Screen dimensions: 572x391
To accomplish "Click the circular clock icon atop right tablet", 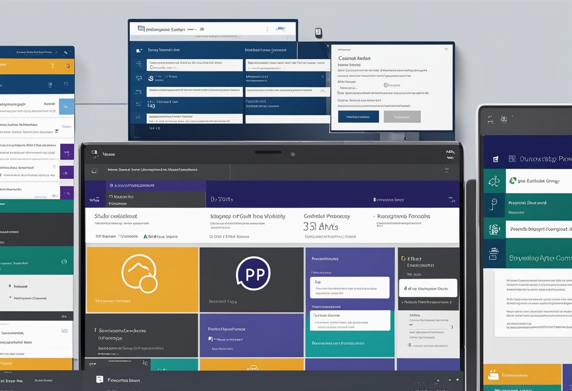I will pyautogui.click(x=504, y=120).
